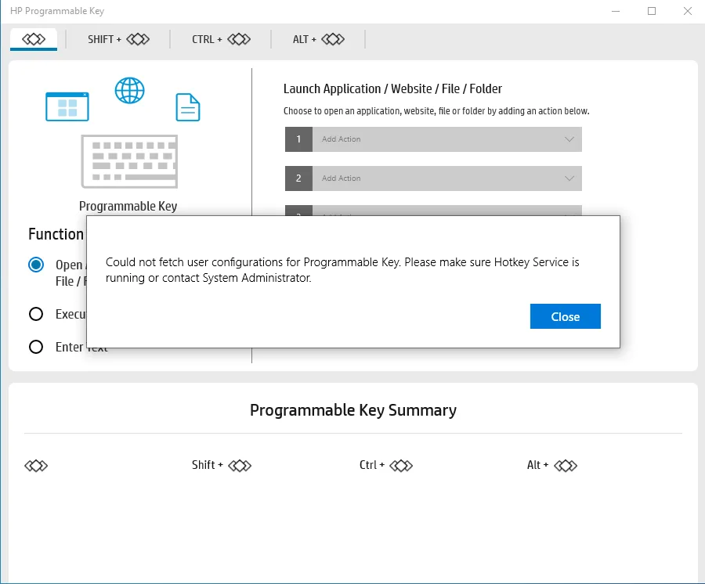The height and width of the screenshot is (584, 705).
Task: Click the Programmable Key label under keyboard
Action: 128,206
